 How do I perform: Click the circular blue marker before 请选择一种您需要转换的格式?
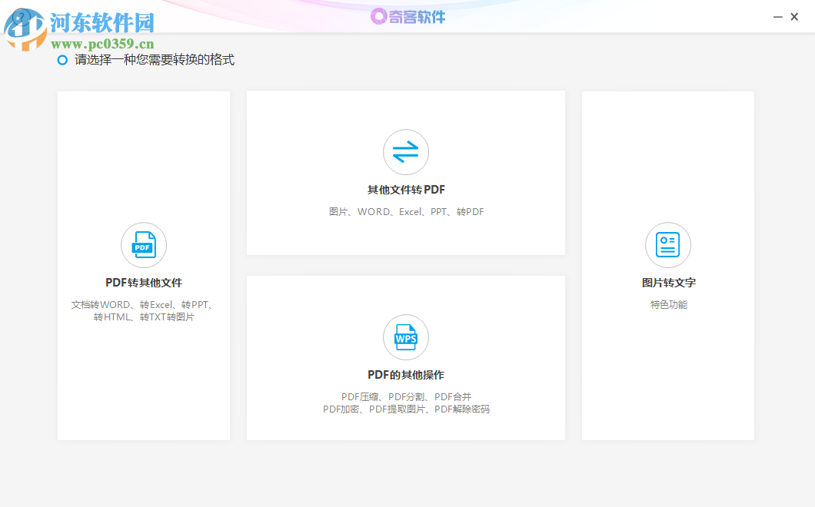(62, 60)
